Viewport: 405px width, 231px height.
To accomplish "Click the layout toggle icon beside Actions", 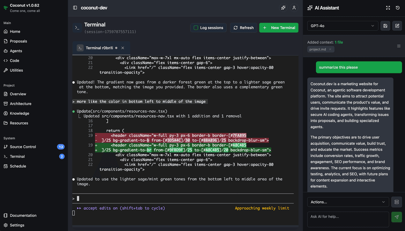I will pyautogui.click(x=397, y=202).
